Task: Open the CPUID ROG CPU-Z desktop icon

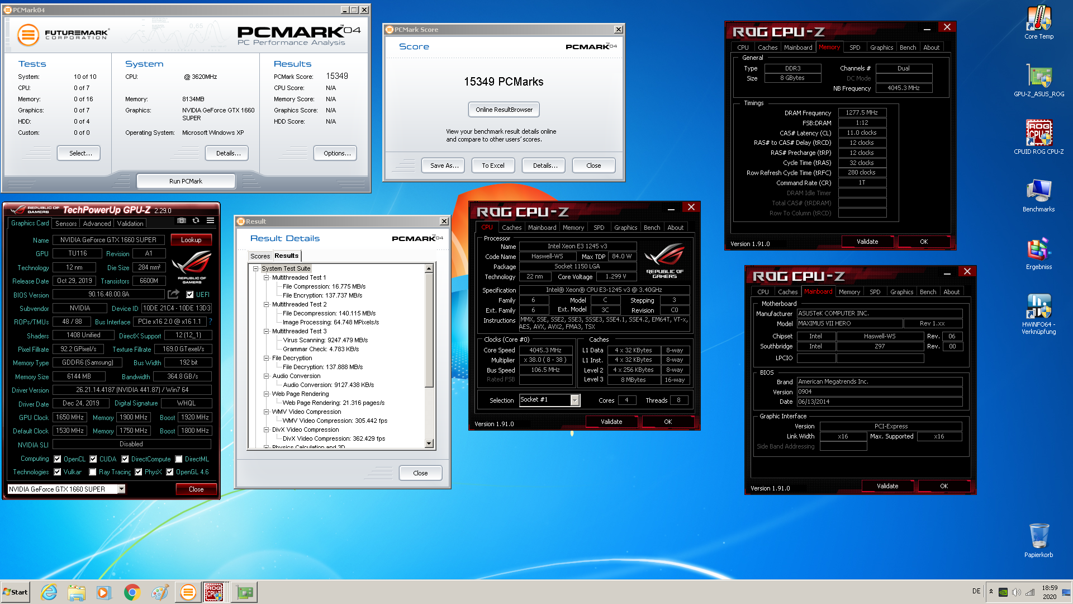Action: [x=1038, y=137]
